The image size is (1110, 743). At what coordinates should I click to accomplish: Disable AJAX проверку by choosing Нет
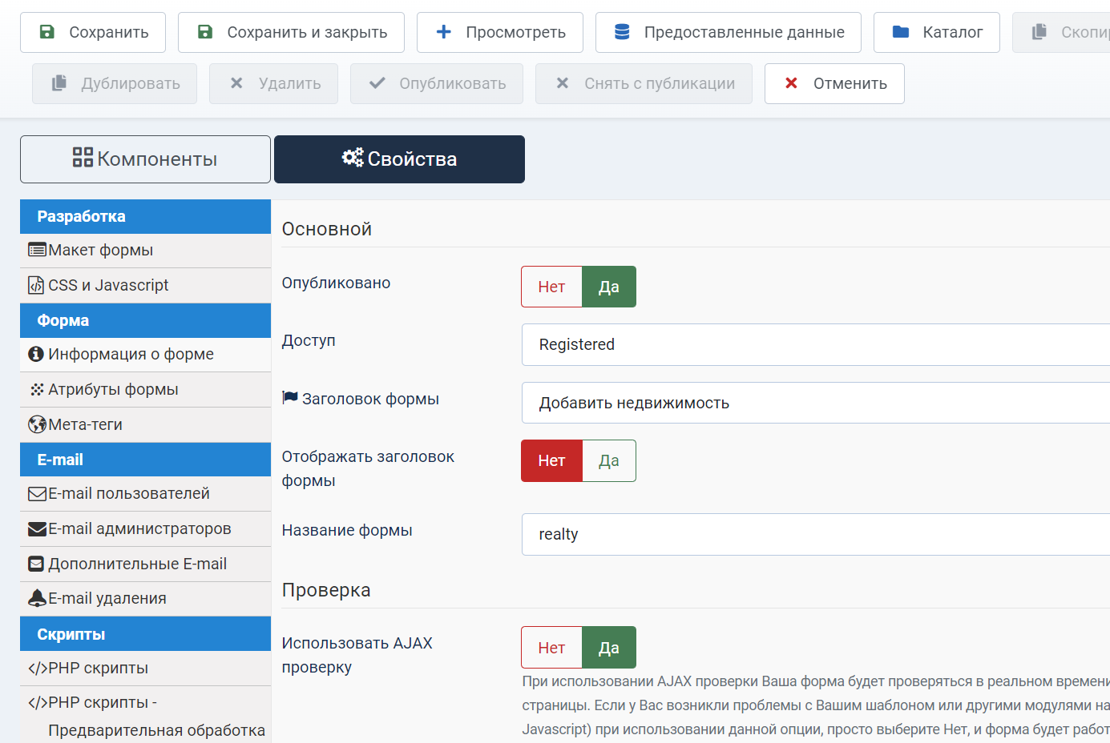click(551, 648)
